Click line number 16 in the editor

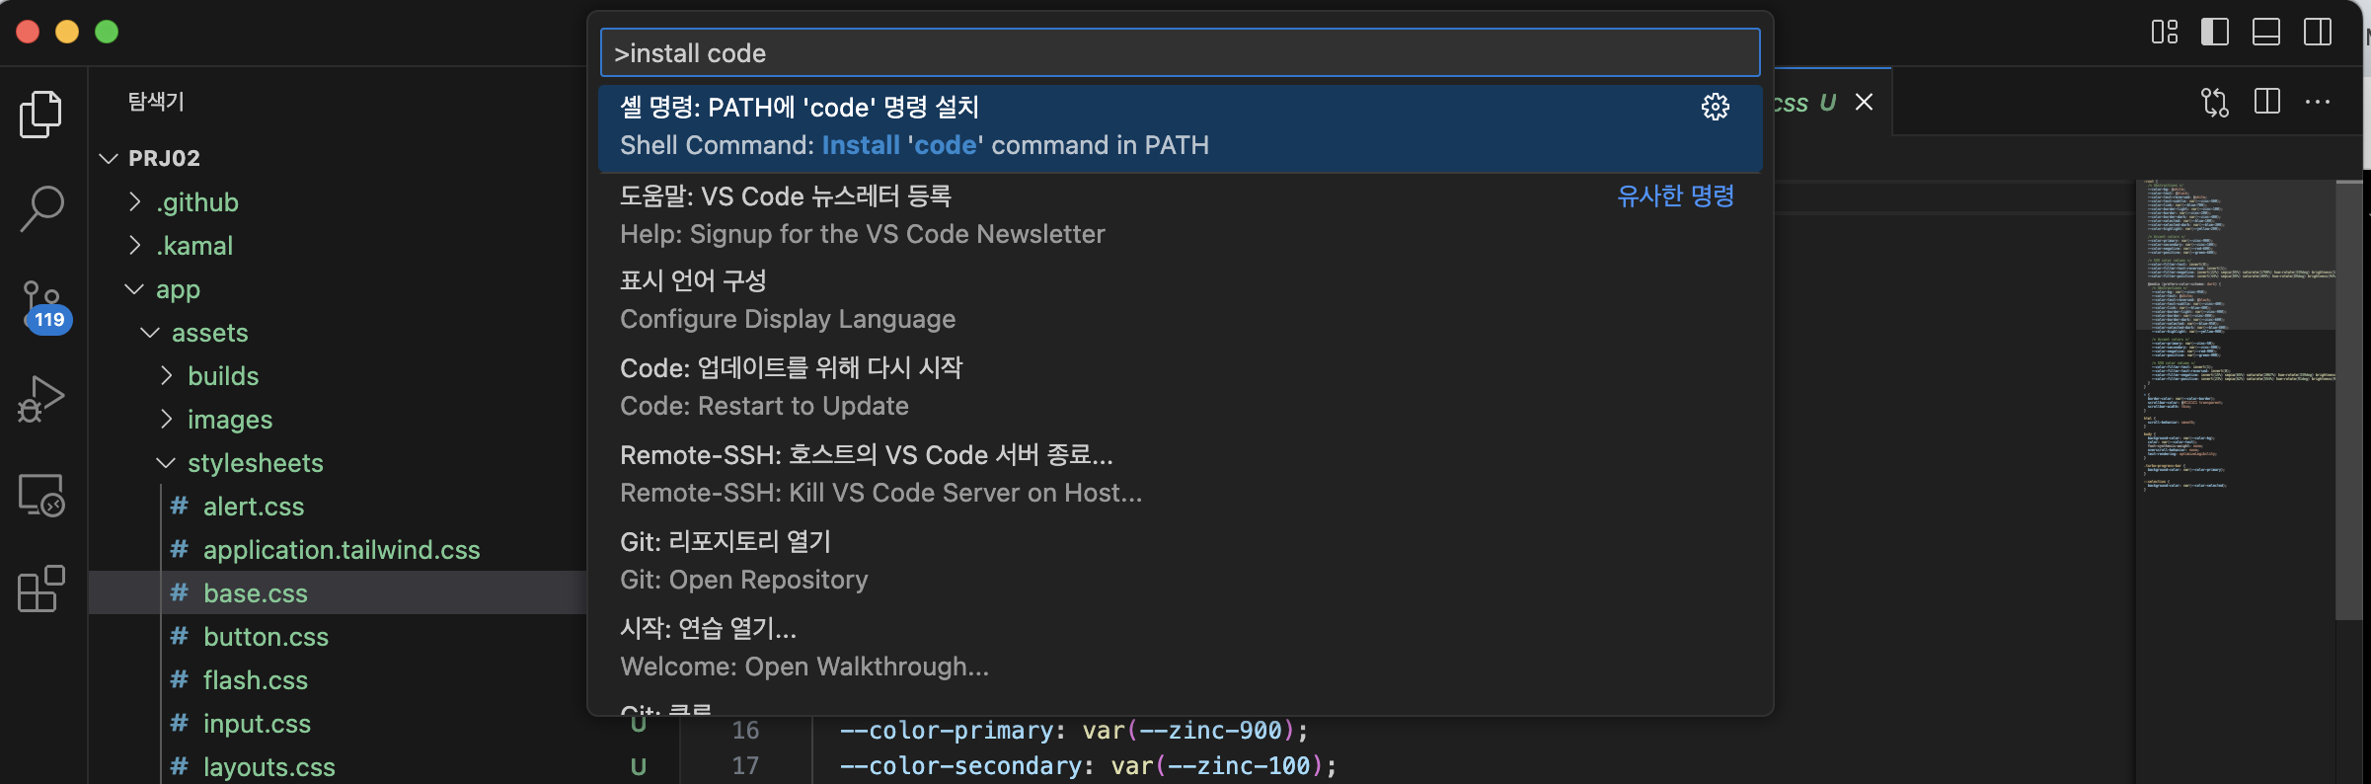[x=745, y=731]
